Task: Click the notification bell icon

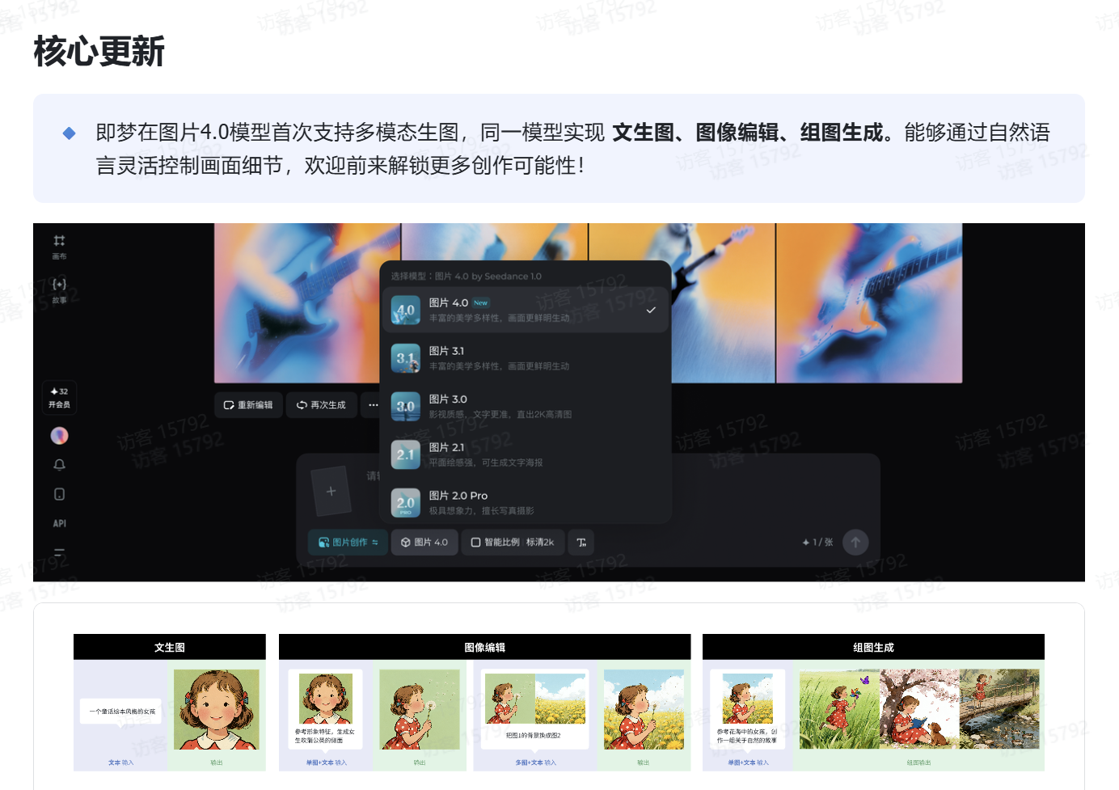Action: pos(58,464)
